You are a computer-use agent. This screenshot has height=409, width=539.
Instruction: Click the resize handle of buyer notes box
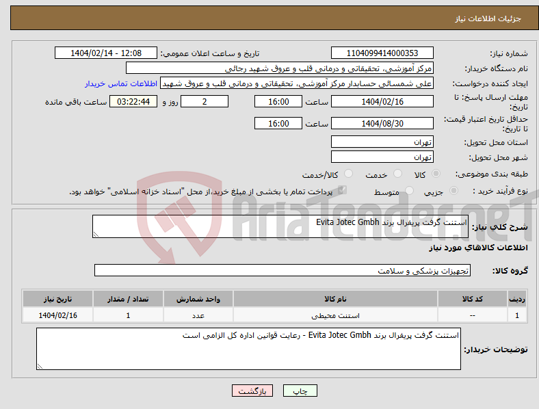[x=40, y=367]
